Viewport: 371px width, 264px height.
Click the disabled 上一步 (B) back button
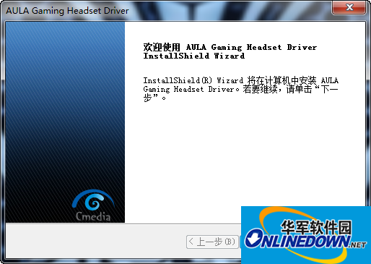[212, 242]
